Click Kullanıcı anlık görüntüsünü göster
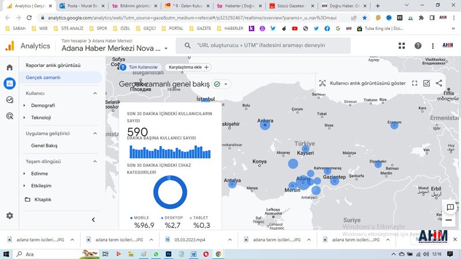This screenshot has height=259, width=461. (362, 83)
